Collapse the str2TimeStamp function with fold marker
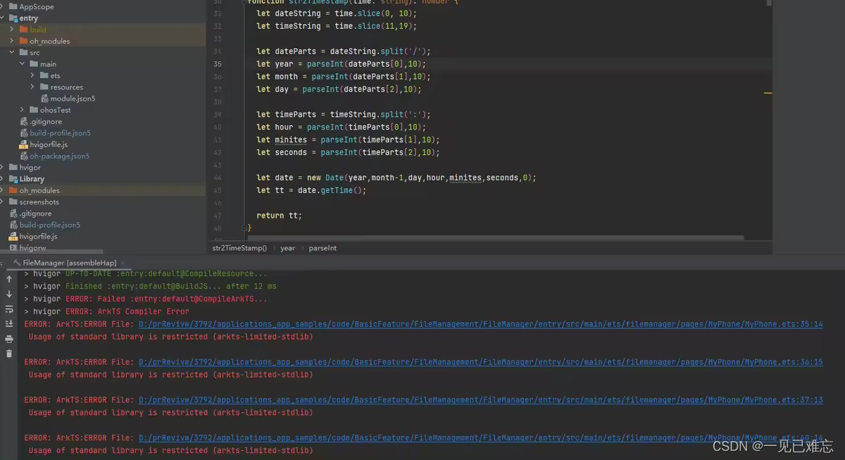This screenshot has width=845, height=460. point(244,2)
